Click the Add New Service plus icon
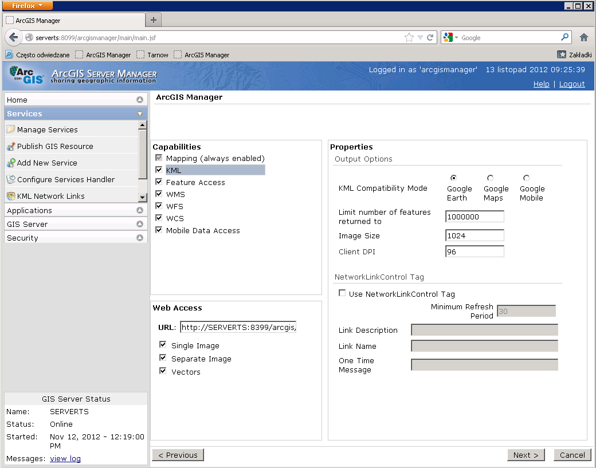The image size is (596, 468). tap(11, 163)
